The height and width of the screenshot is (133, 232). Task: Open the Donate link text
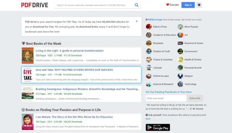tap(174, 5)
